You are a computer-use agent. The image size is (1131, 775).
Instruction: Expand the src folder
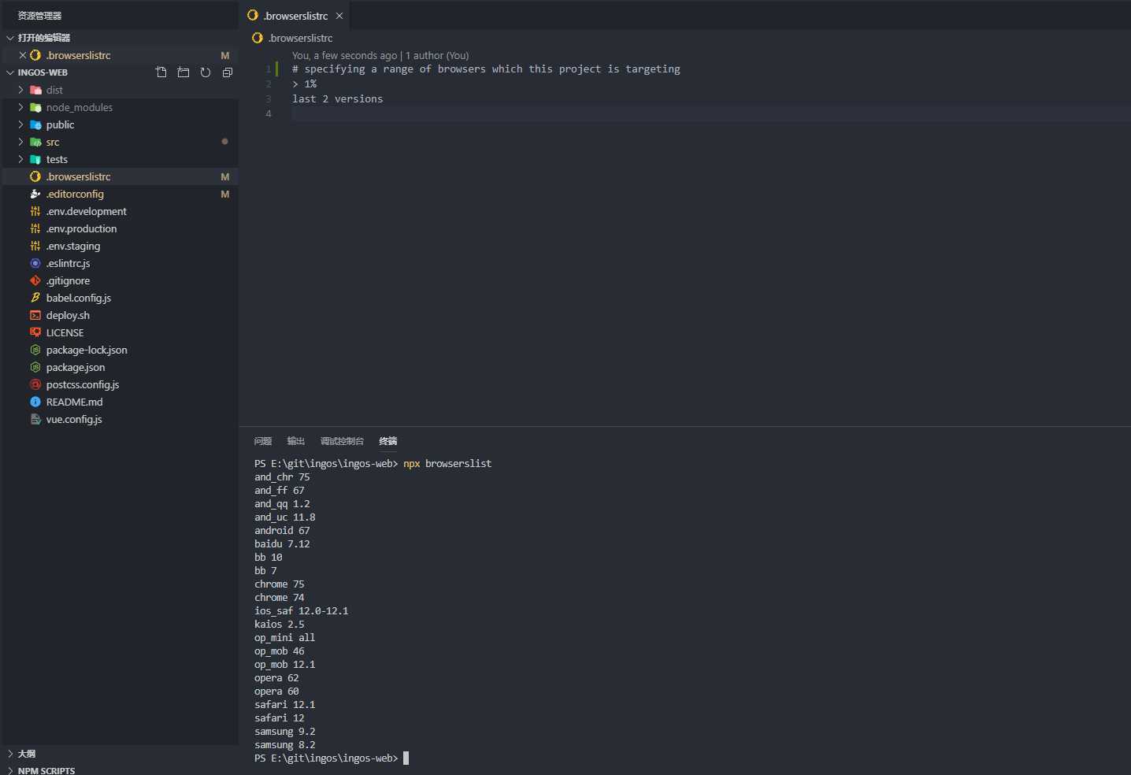53,142
